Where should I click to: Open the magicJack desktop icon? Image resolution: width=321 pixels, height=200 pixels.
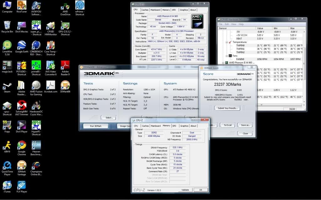click(x=7, y=67)
